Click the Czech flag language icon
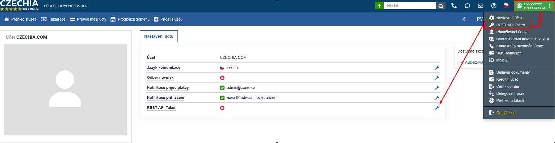 click(506, 6)
